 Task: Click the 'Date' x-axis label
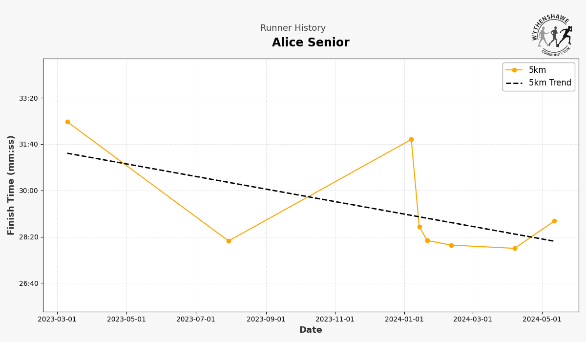tap(311, 330)
